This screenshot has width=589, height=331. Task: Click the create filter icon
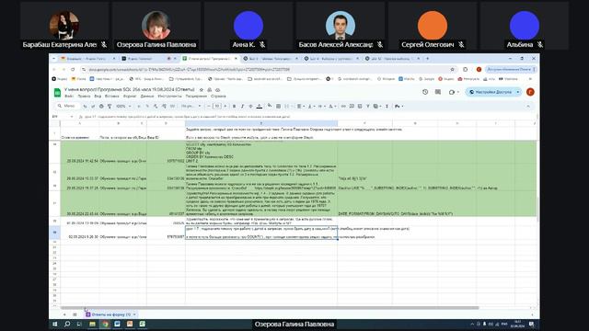368,107
